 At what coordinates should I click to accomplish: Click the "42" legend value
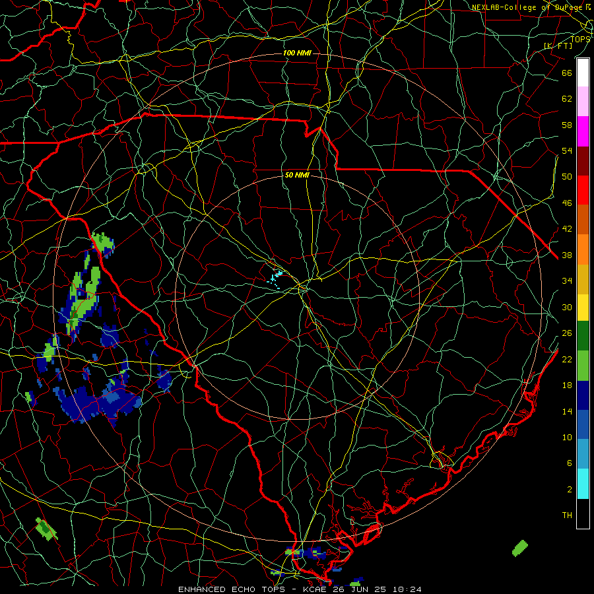pyautogui.click(x=567, y=229)
